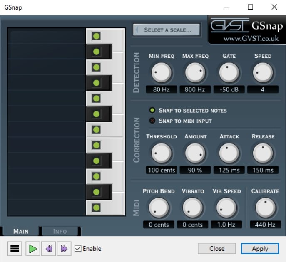This screenshot has height=262, width=286.
Task: Click the Pitch Bend 0 cents value
Action: 159,225
